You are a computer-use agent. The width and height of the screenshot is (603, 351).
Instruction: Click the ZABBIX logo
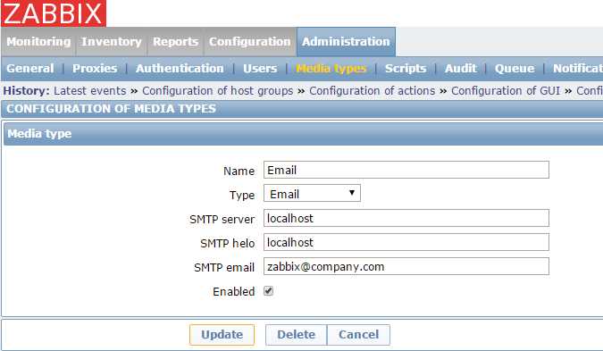[x=54, y=13]
